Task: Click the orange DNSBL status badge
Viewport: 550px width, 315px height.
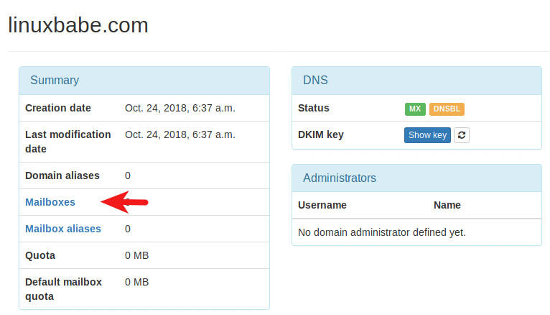Action: [x=447, y=109]
